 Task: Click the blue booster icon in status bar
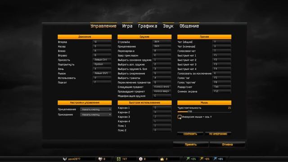215,159
